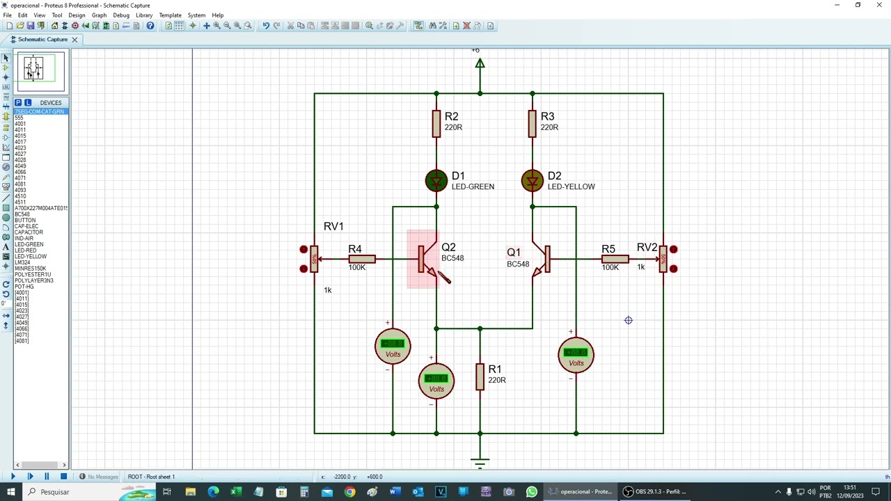Image resolution: width=891 pixels, height=501 pixels.
Task: Click the Undo toolbar icon
Action: tap(266, 26)
